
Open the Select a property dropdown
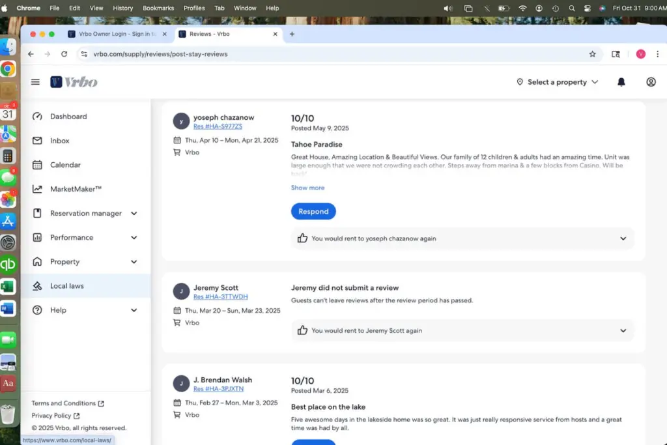click(x=557, y=82)
